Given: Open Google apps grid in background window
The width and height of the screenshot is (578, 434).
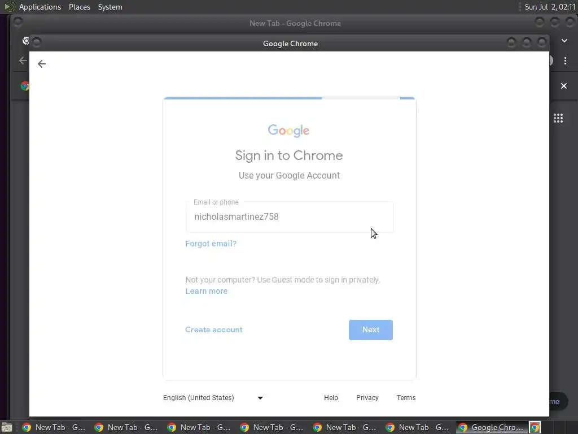Looking at the screenshot, I should [558, 118].
